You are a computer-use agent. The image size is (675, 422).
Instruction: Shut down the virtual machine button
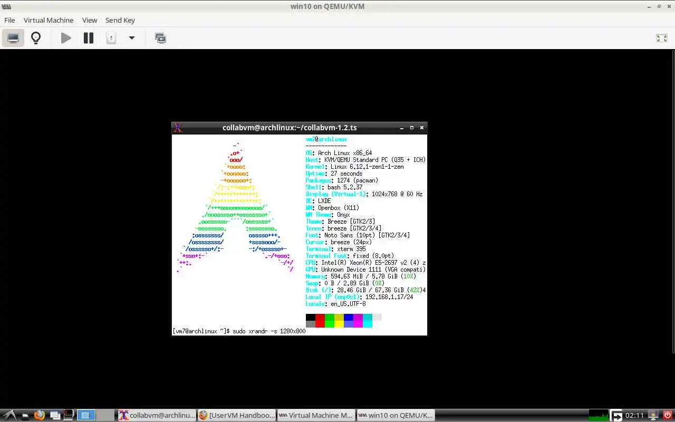tap(111, 38)
